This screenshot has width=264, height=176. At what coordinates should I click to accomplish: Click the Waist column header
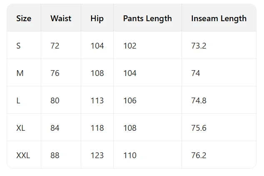click(x=61, y=18)
